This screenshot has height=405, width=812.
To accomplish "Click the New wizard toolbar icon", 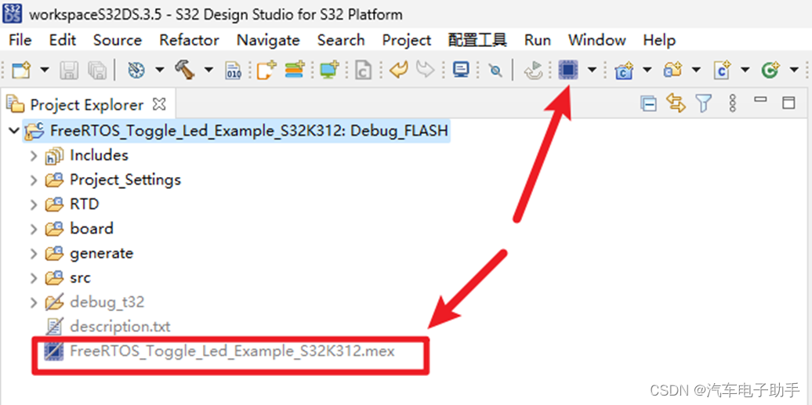I will click(21, 70).
